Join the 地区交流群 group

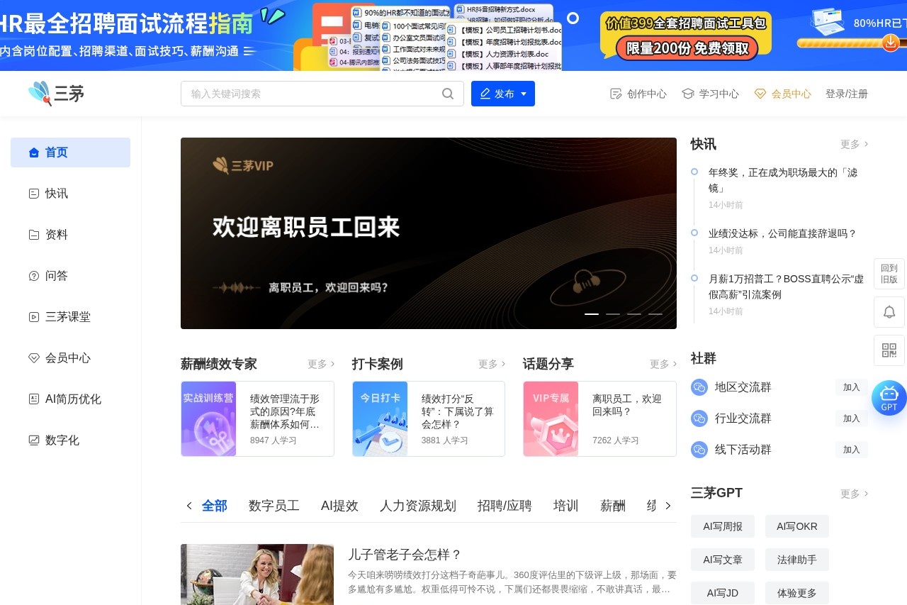pos(852,387)
